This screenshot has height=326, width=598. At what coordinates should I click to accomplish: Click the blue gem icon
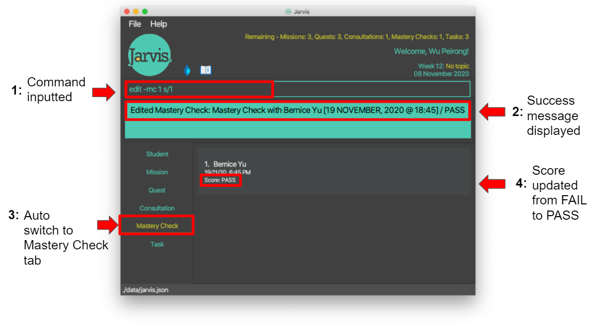187,70
